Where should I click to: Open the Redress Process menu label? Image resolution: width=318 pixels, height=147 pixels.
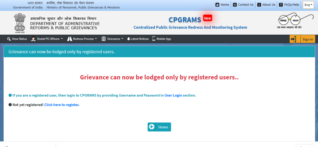coord(83,39)
